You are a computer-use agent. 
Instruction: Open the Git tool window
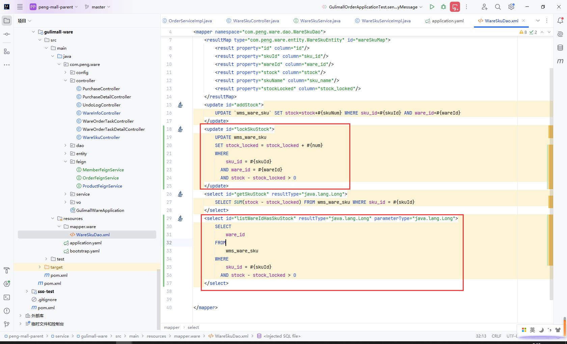(x=7, y=324)
